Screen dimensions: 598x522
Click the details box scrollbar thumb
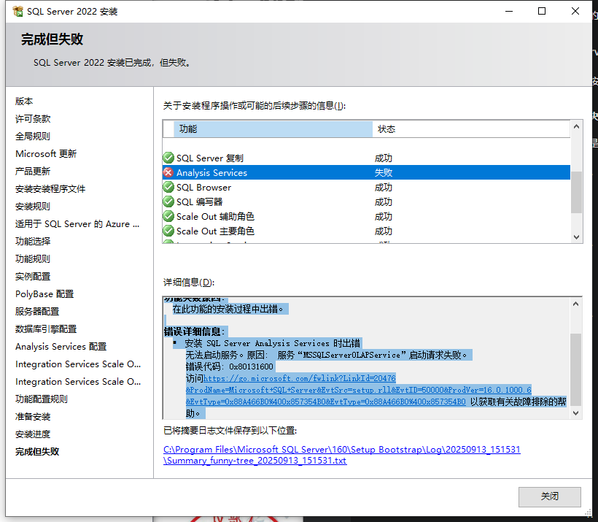click(576, 369)
